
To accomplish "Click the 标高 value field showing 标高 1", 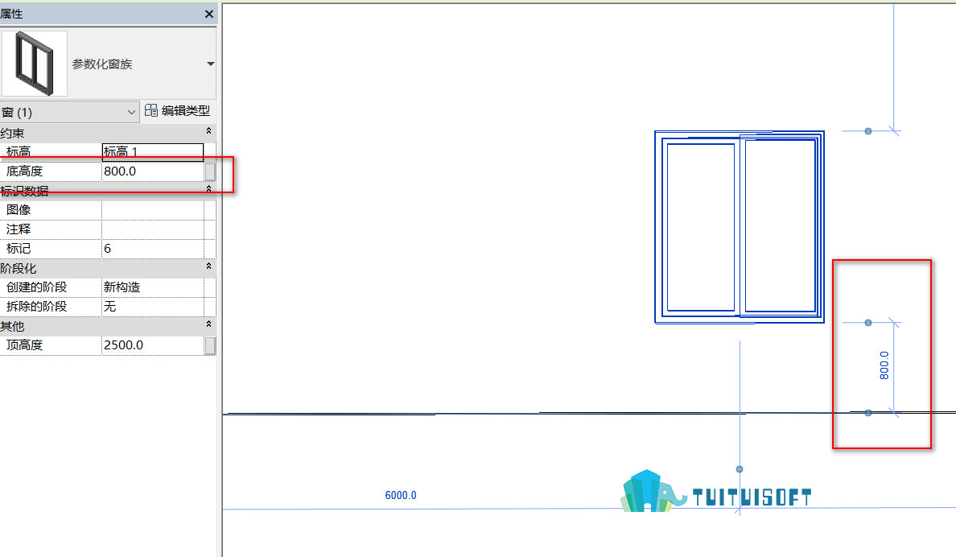I will [152, 152].
